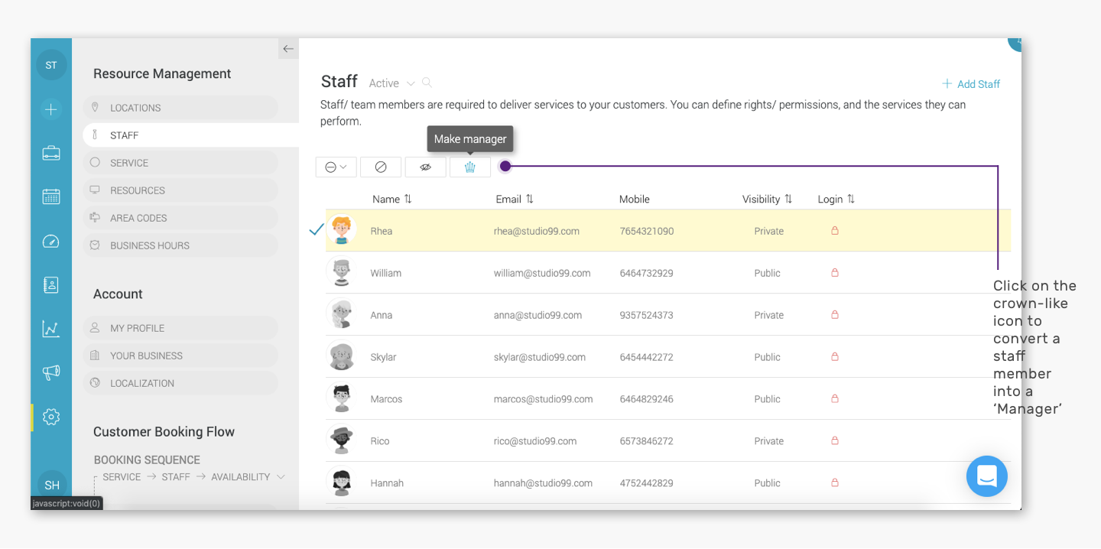Open the settings gear icon
1101x549 pixels.
[x=51, y=417]
